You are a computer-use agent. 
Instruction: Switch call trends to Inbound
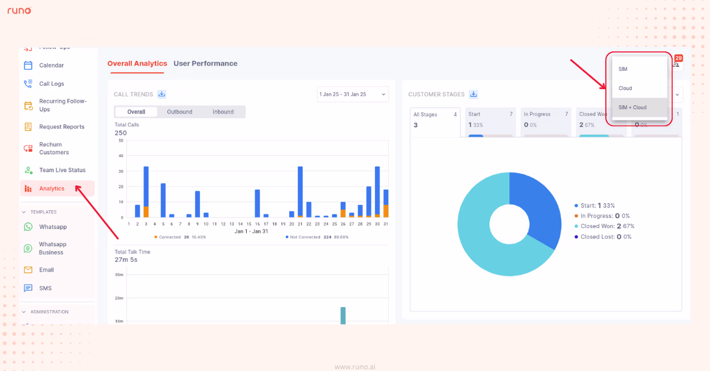(x=223, y=112)
